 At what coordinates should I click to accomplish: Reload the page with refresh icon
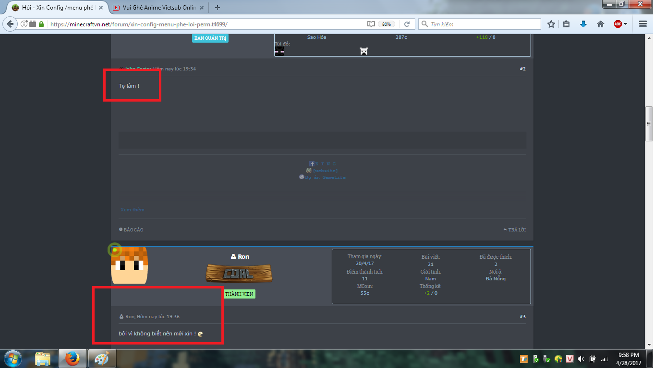click(x=407, y=24)
